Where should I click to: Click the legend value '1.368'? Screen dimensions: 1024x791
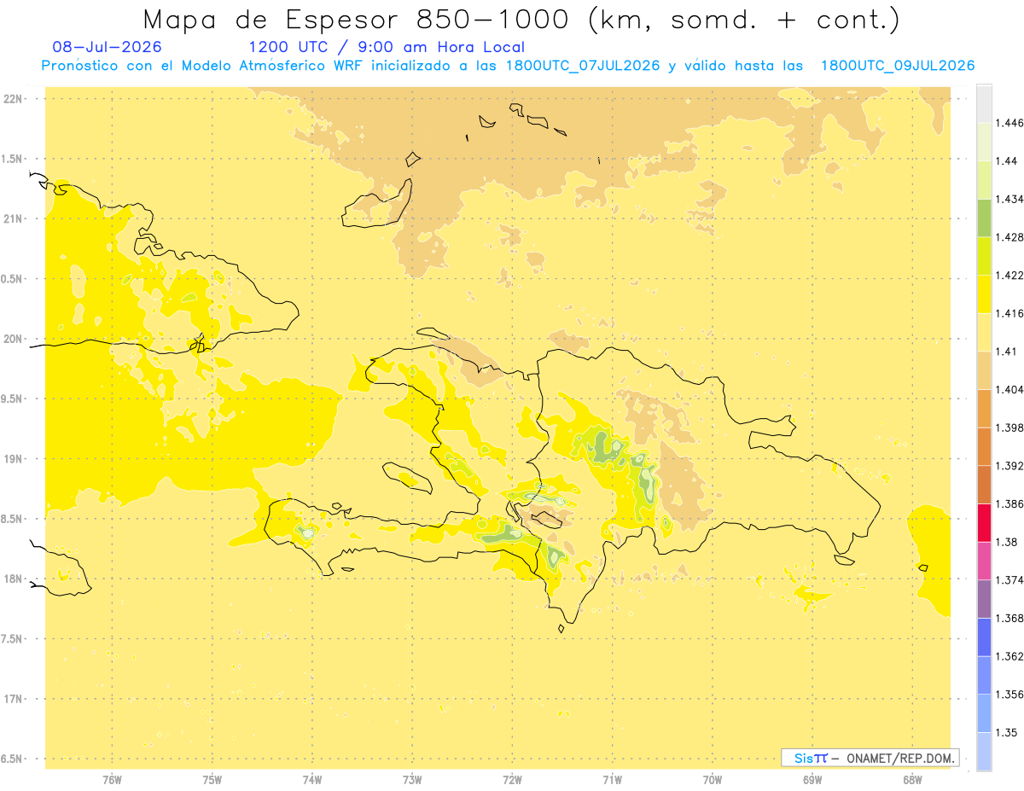click(x=1009, y=619)
